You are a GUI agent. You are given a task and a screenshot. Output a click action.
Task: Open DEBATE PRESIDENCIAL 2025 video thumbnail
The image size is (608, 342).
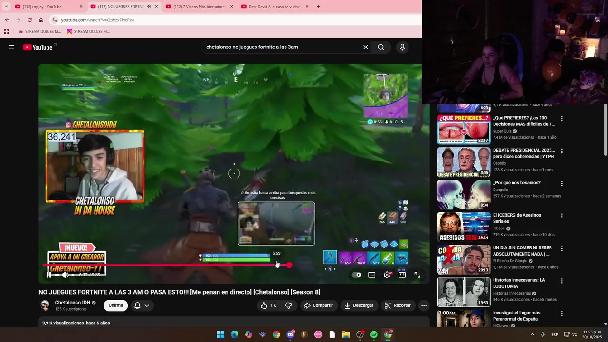pos(464,162)
